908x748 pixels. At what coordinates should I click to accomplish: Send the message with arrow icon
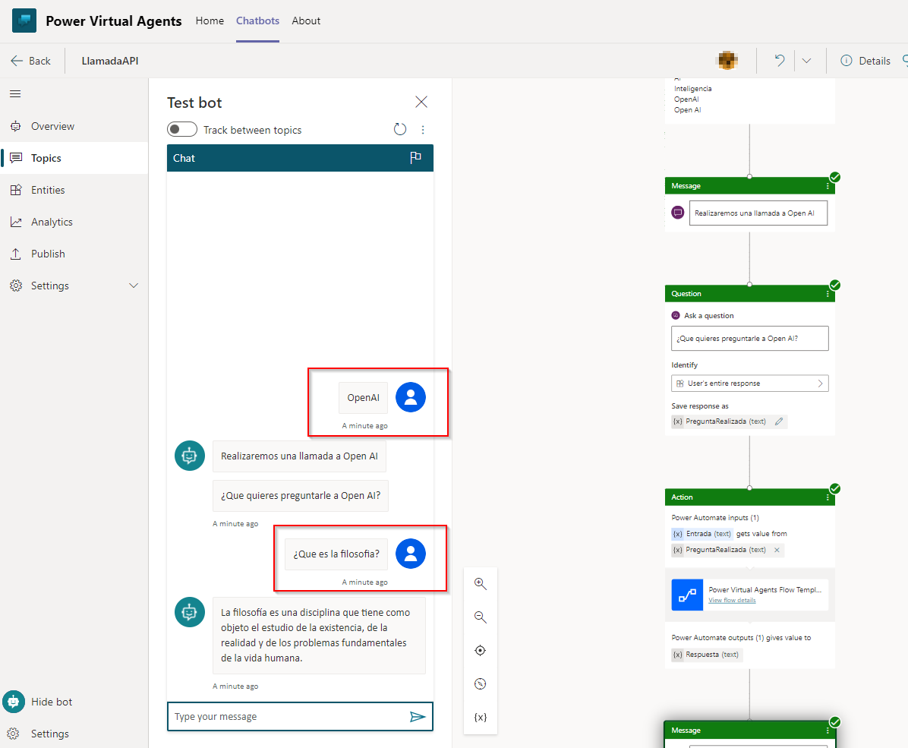point(418,717)
